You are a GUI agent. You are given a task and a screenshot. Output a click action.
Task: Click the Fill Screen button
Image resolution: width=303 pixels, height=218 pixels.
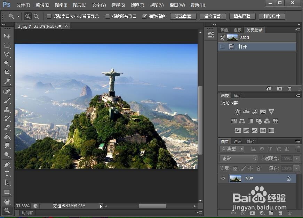tap(242, 17)
